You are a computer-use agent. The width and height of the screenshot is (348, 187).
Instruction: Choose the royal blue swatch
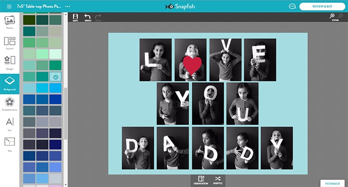(55, 99)
